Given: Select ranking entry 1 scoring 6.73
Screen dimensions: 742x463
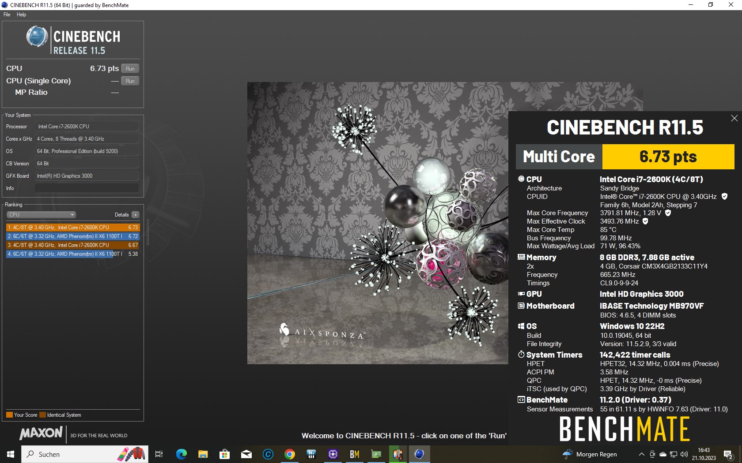Looking at the screenshot, I should (73, 228).
